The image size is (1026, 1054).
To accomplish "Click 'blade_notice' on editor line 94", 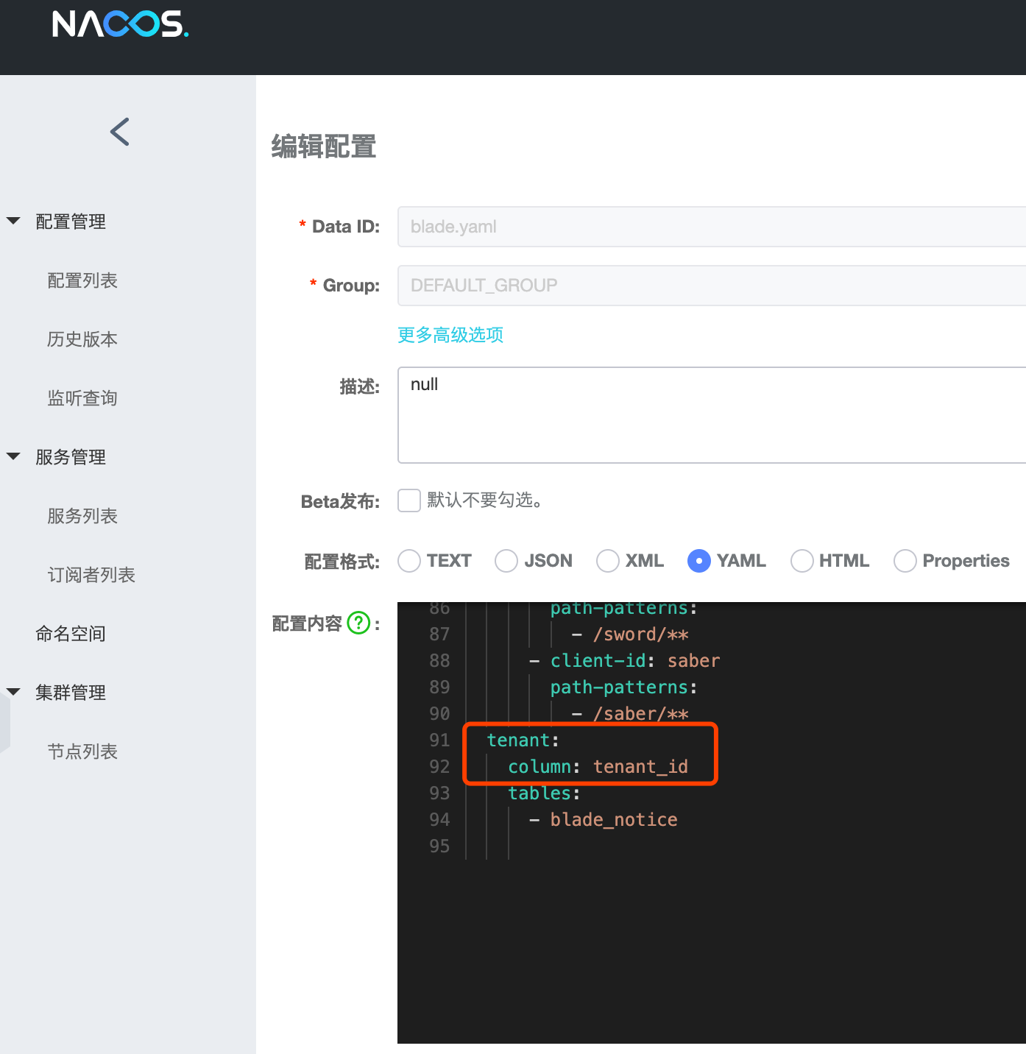I will 614,819.
